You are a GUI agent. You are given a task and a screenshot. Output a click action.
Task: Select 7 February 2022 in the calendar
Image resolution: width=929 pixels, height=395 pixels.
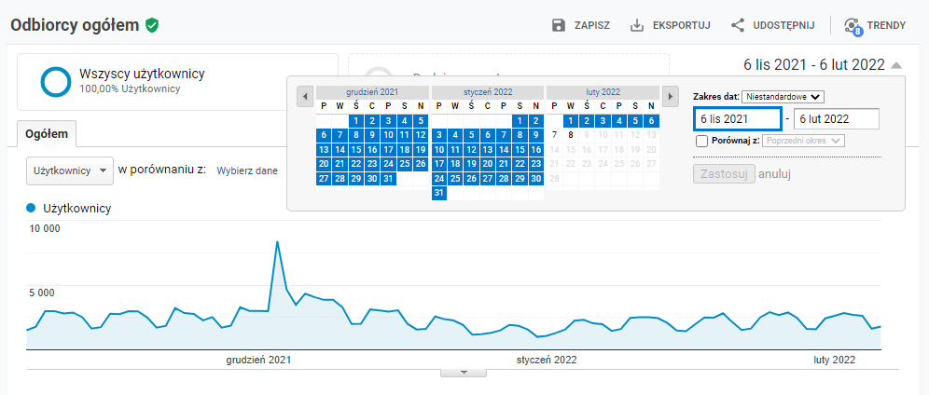pyautogui.click(x=555, y=135)
